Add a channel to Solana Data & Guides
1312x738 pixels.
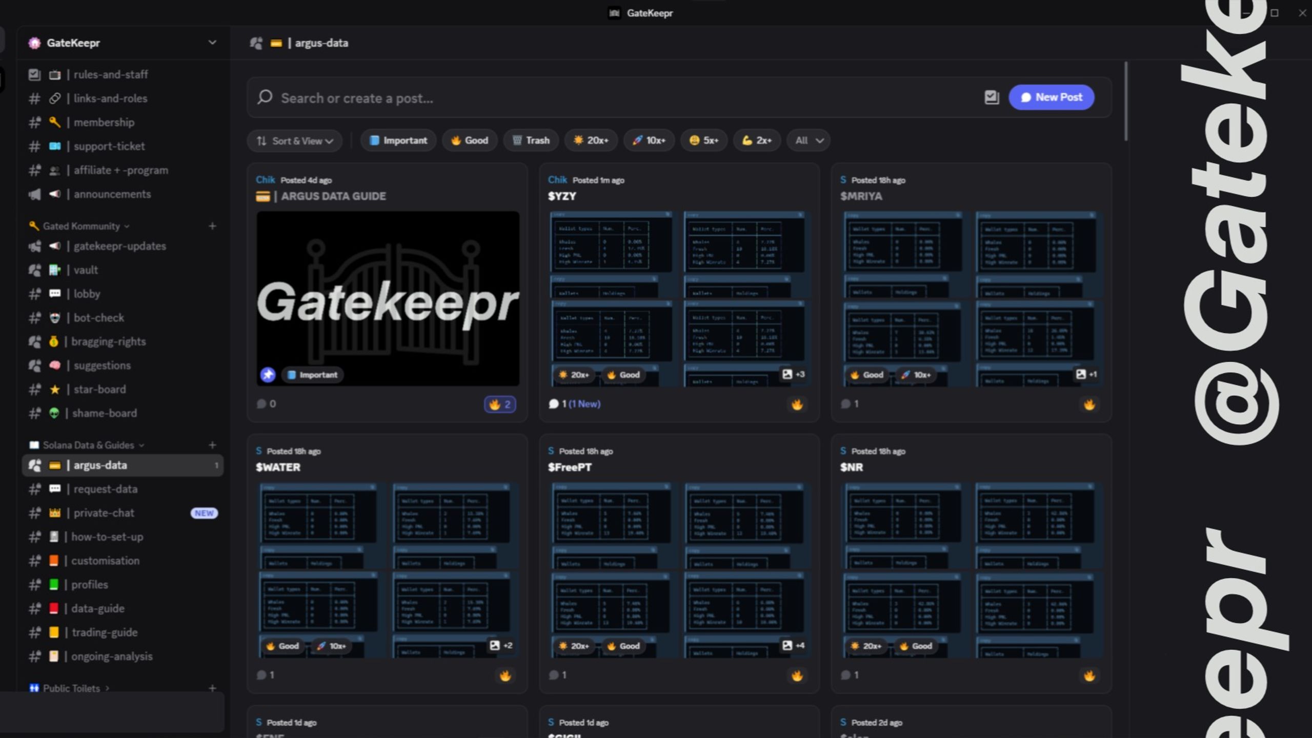click(212, 445)
